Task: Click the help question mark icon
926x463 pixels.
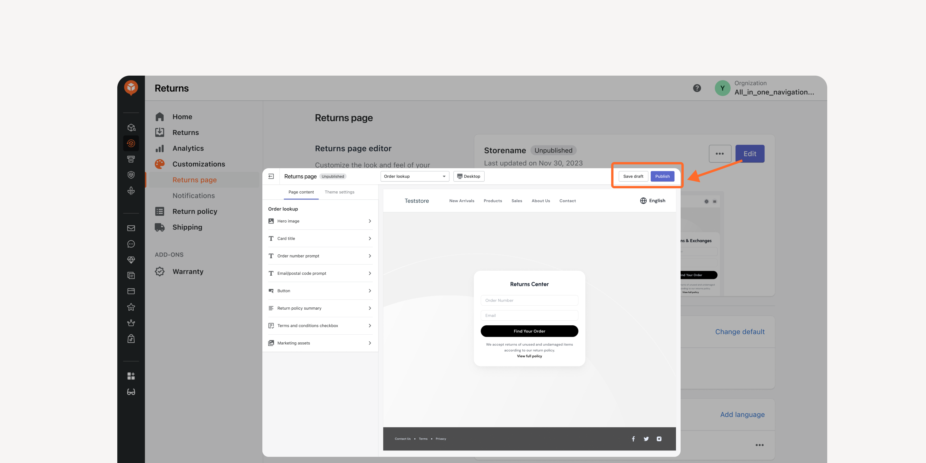Action: pyautogui.click(x=697, y=88)
